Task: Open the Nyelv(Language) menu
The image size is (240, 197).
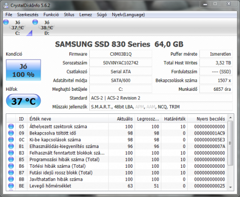Action: click(128, 15)
